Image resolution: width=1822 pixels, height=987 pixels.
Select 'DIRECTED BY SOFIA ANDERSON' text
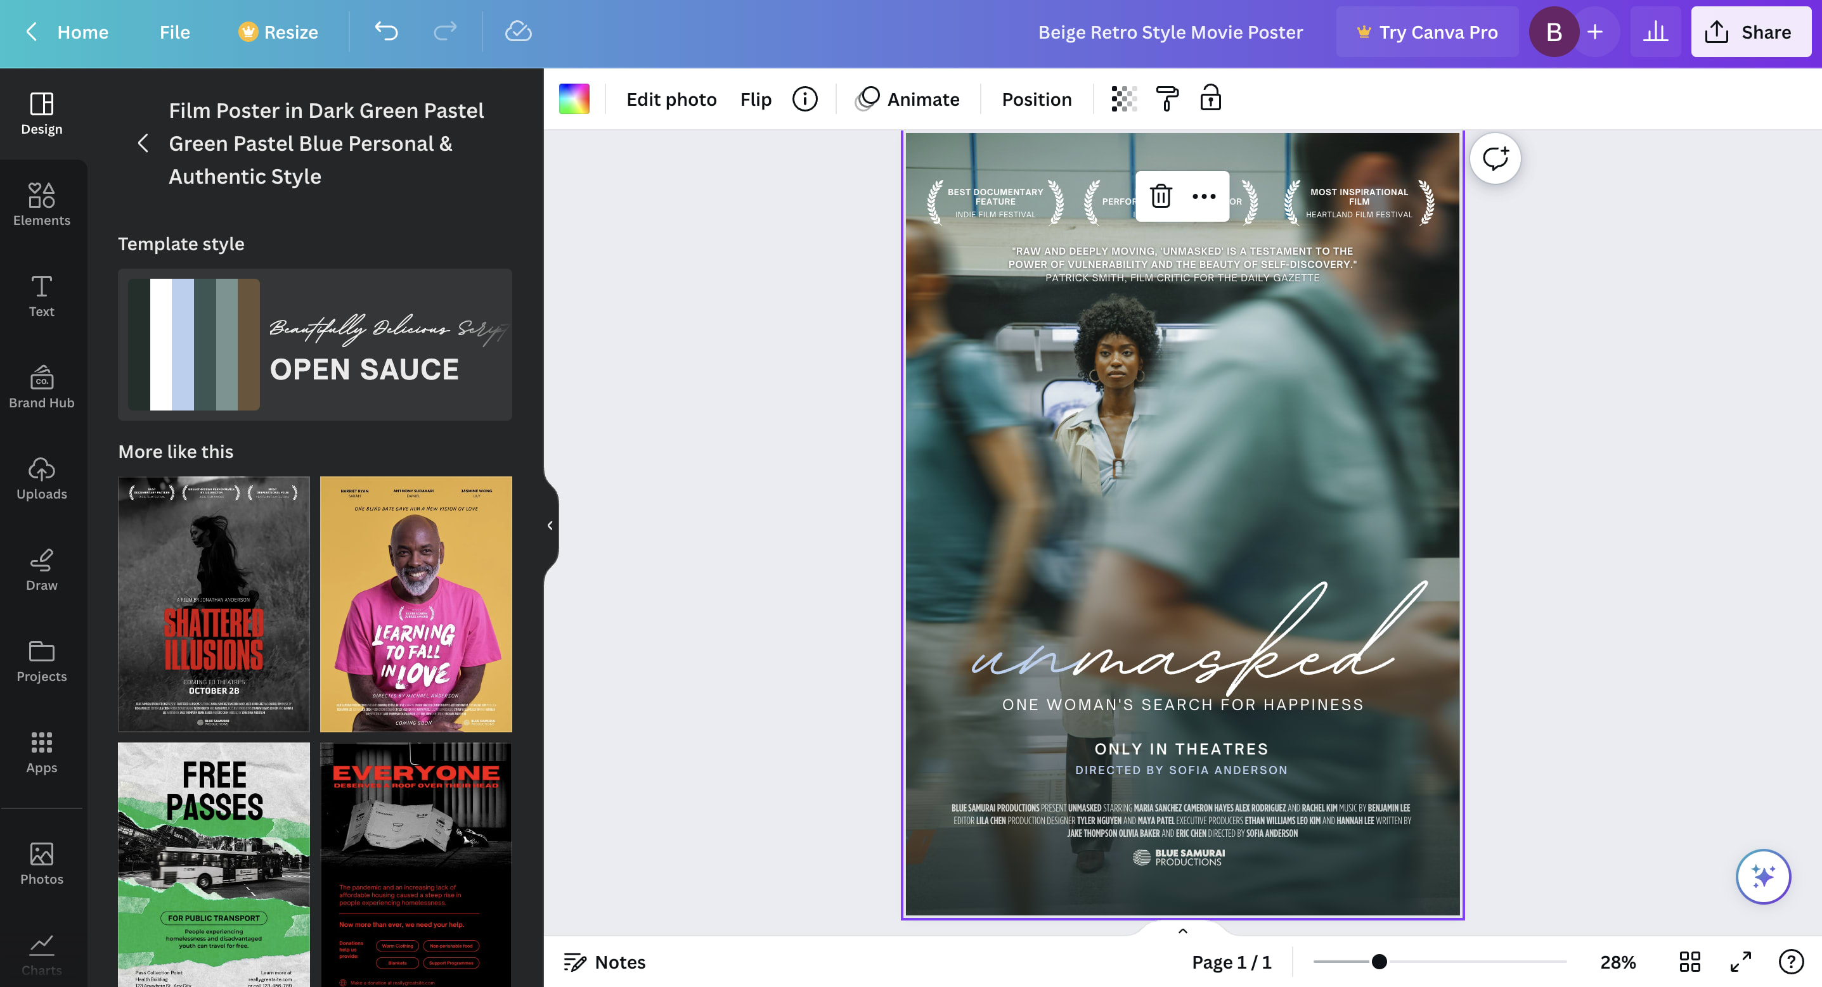click(1182, 770)
